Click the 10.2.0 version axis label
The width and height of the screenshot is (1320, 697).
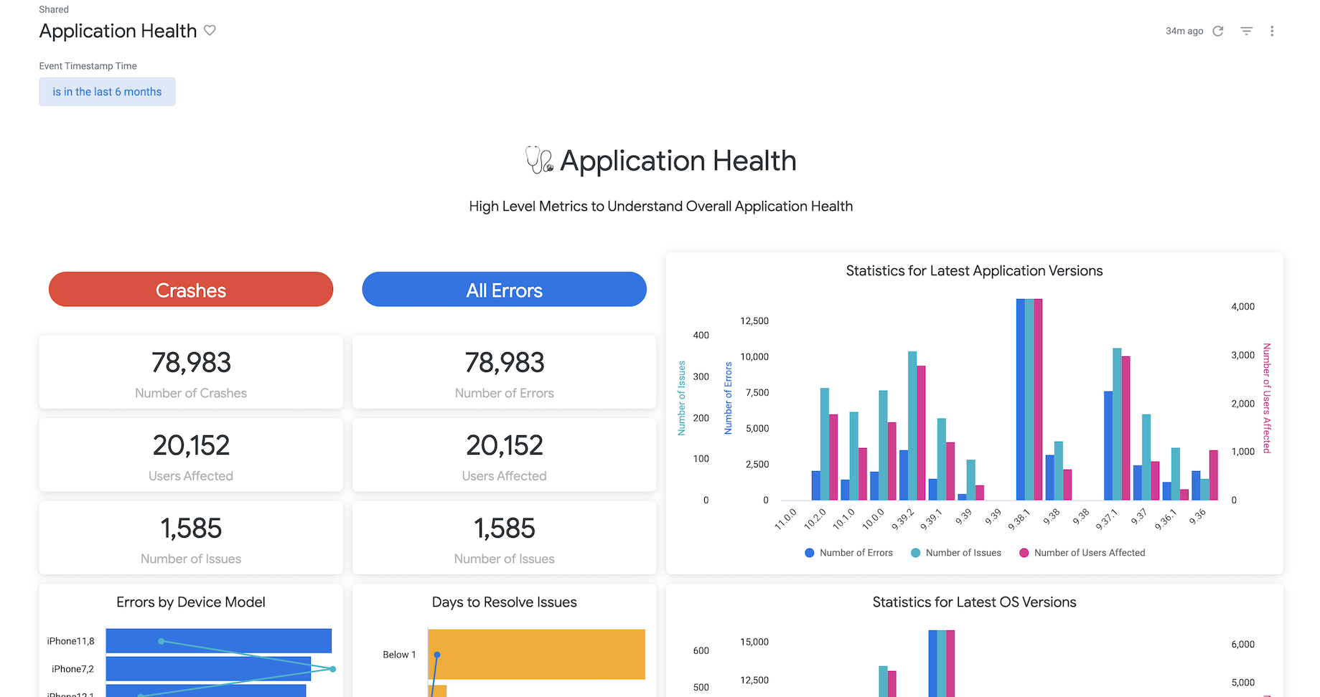point(815,519)
